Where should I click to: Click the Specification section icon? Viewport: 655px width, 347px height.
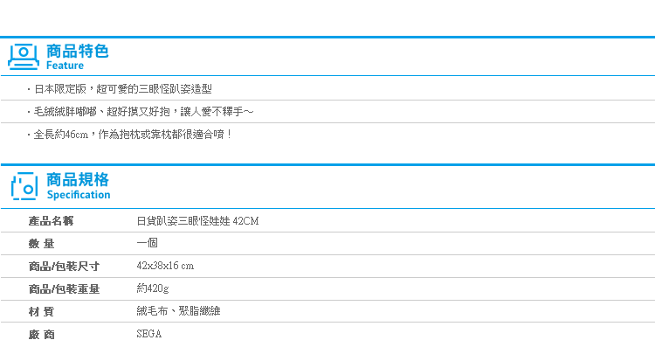(24, 186)
